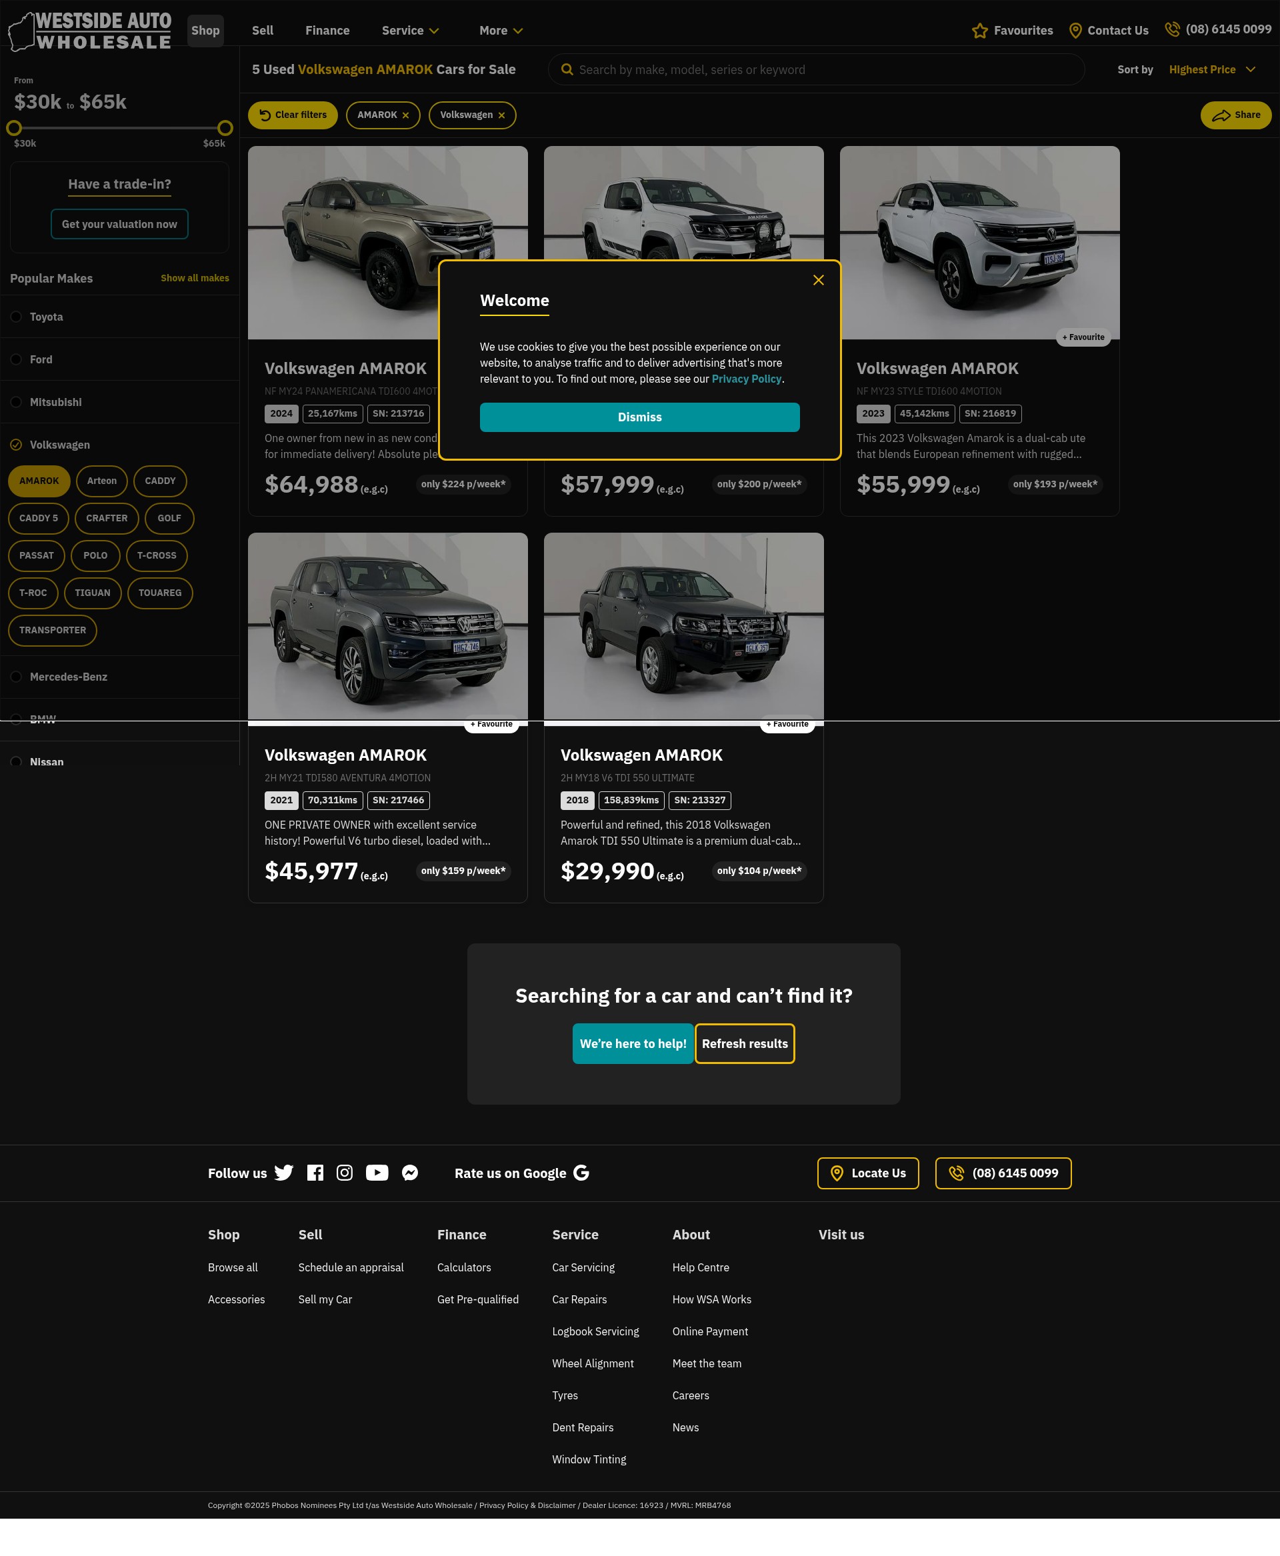Favourite the 2021 Amarok Aventura
The image size is (1280, 1556).
pos(491,724)
